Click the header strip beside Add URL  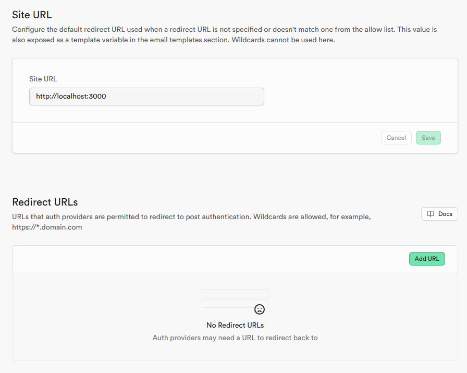[x=208, y=259]
